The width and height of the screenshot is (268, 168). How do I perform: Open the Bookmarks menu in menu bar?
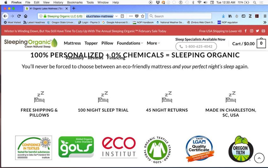(x=75, y=3)
